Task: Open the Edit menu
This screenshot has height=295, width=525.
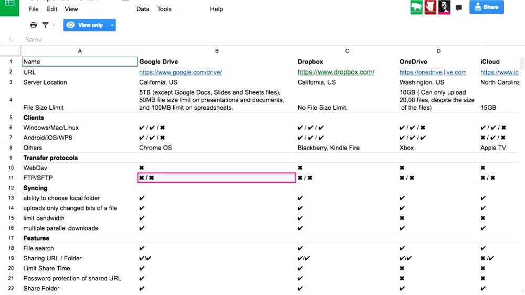Action: click(x=51, y=9)
